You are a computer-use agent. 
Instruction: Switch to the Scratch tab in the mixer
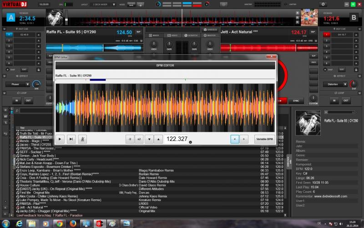pyautogui.click(x=191, y=35)
